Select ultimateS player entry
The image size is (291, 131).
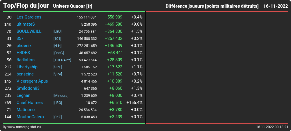[26, 24]
